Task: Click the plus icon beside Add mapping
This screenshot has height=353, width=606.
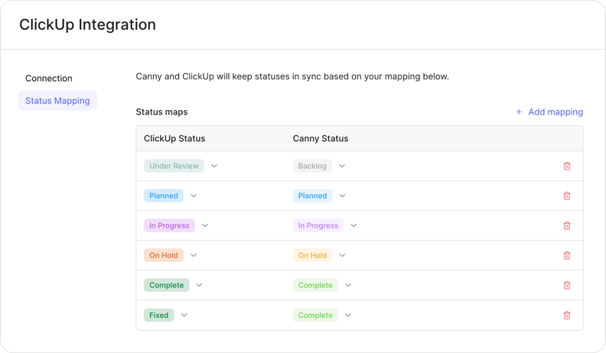Action: click(519, 112)
